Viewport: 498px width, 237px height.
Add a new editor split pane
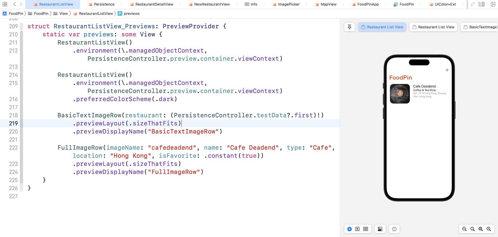click(493, 4)
